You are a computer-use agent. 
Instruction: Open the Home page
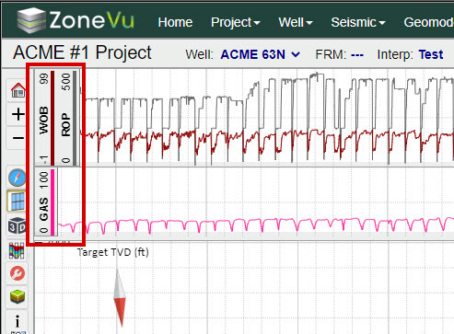point(175,22)
